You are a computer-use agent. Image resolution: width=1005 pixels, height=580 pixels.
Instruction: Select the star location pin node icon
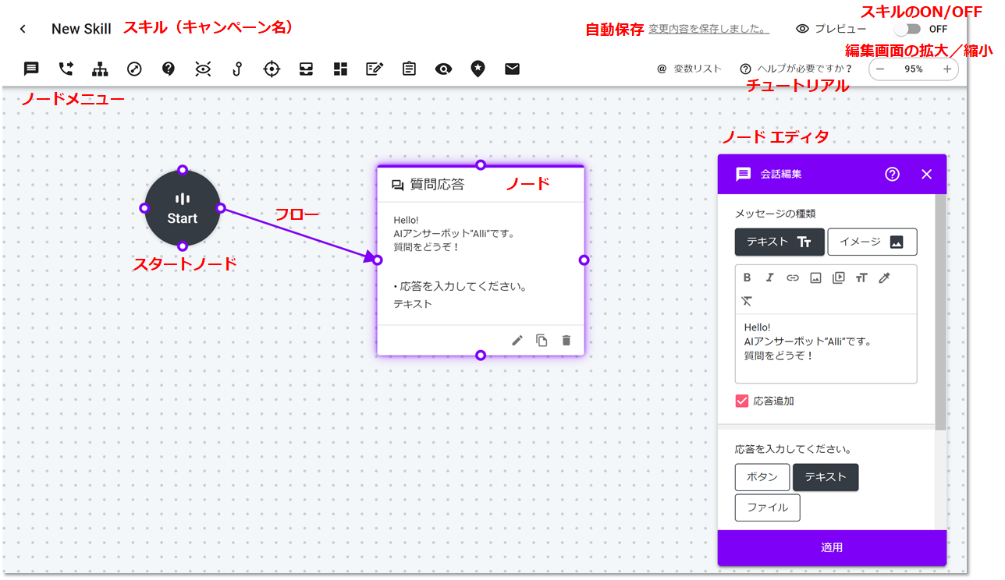(478, 69)
